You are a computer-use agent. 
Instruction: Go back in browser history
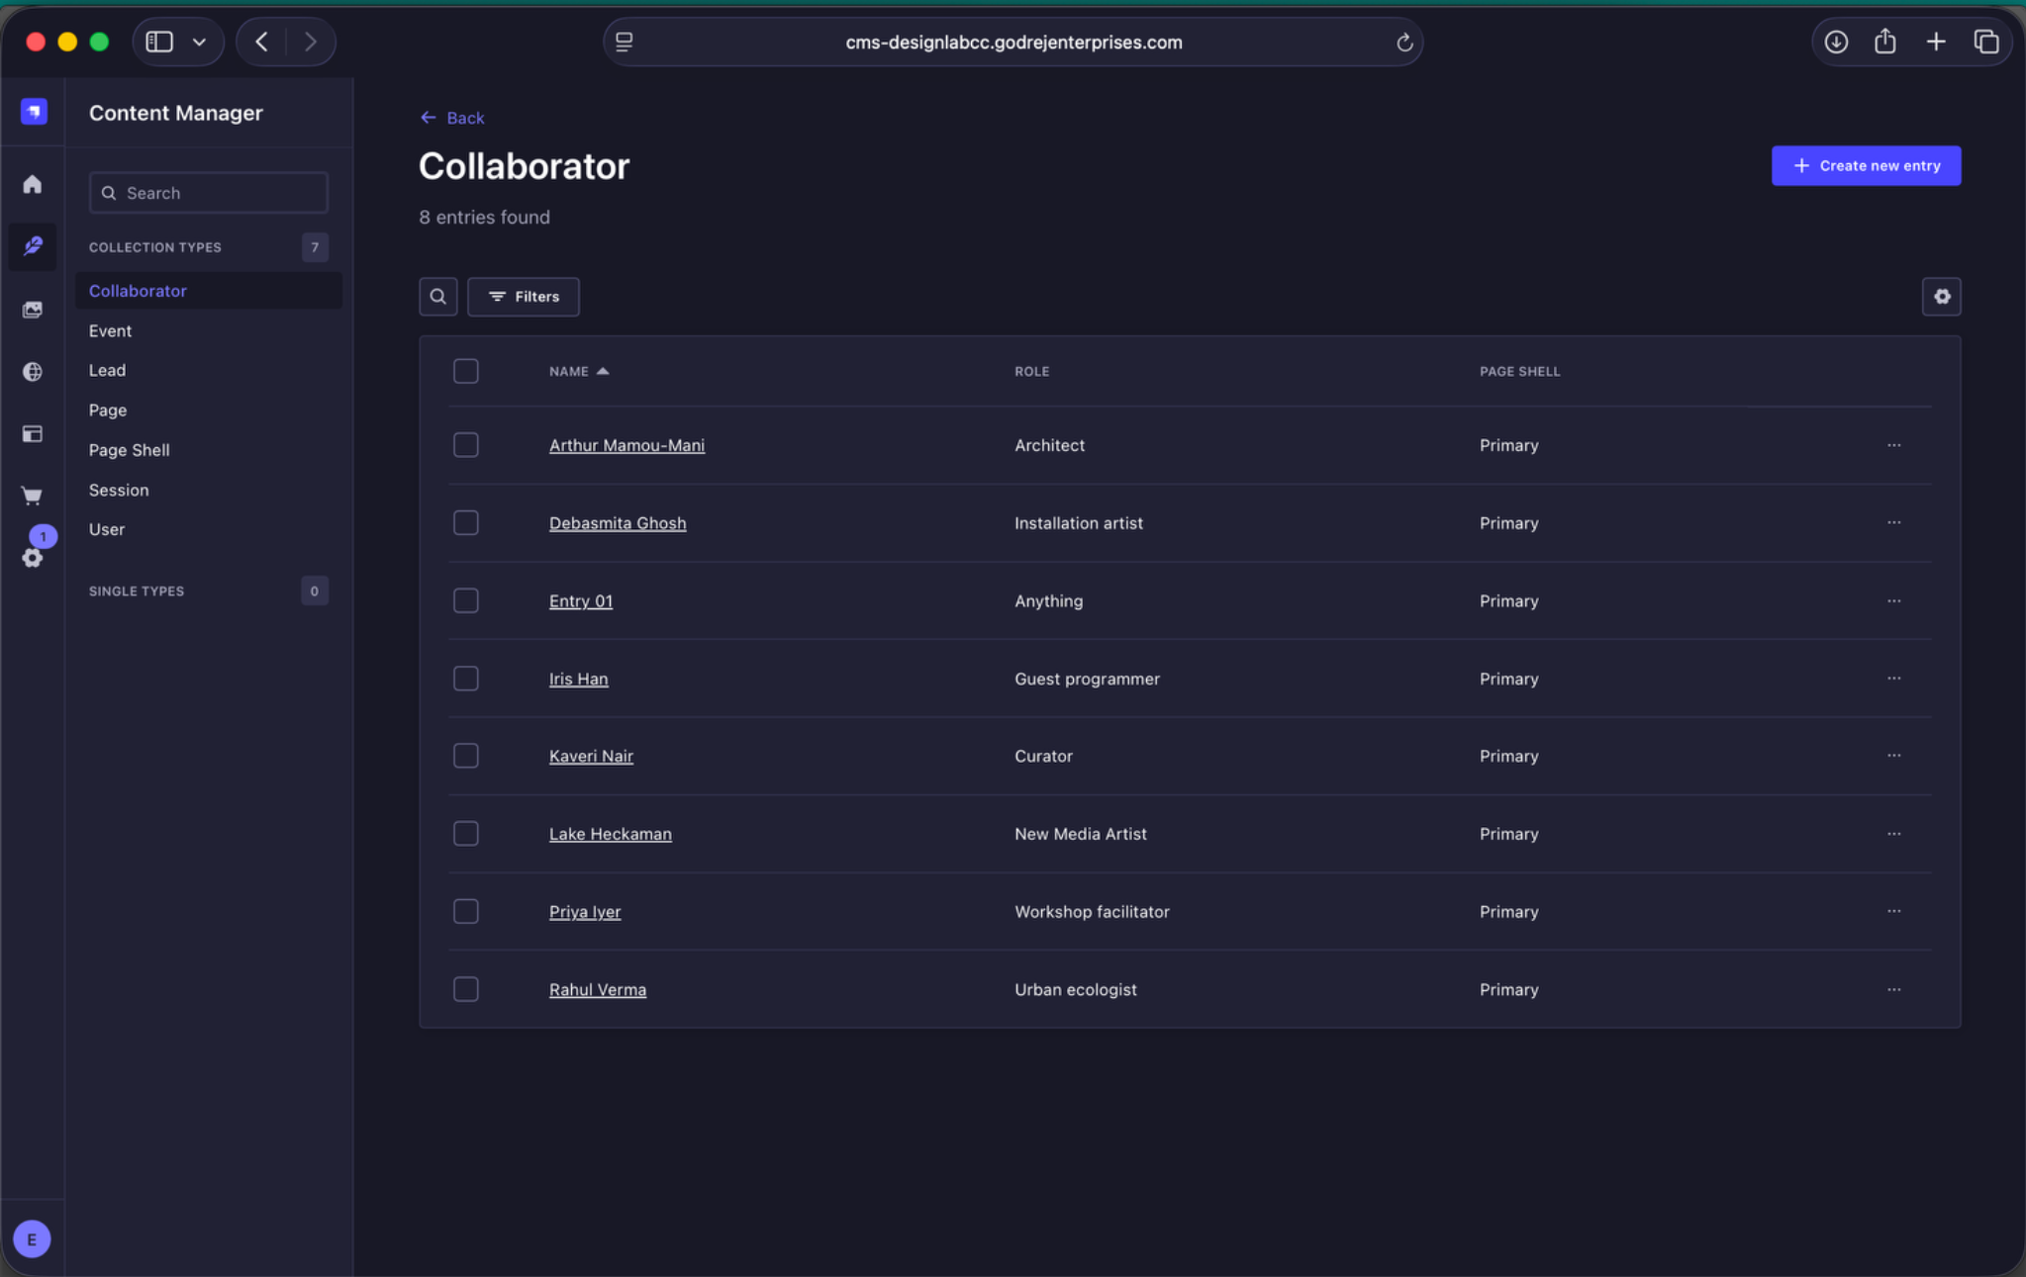(x=262, y=42)
